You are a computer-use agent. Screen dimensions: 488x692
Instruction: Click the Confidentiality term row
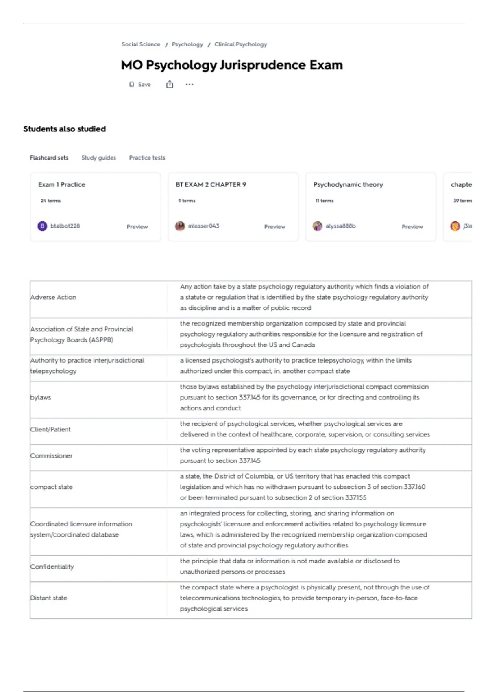click(x=251, y=567)
